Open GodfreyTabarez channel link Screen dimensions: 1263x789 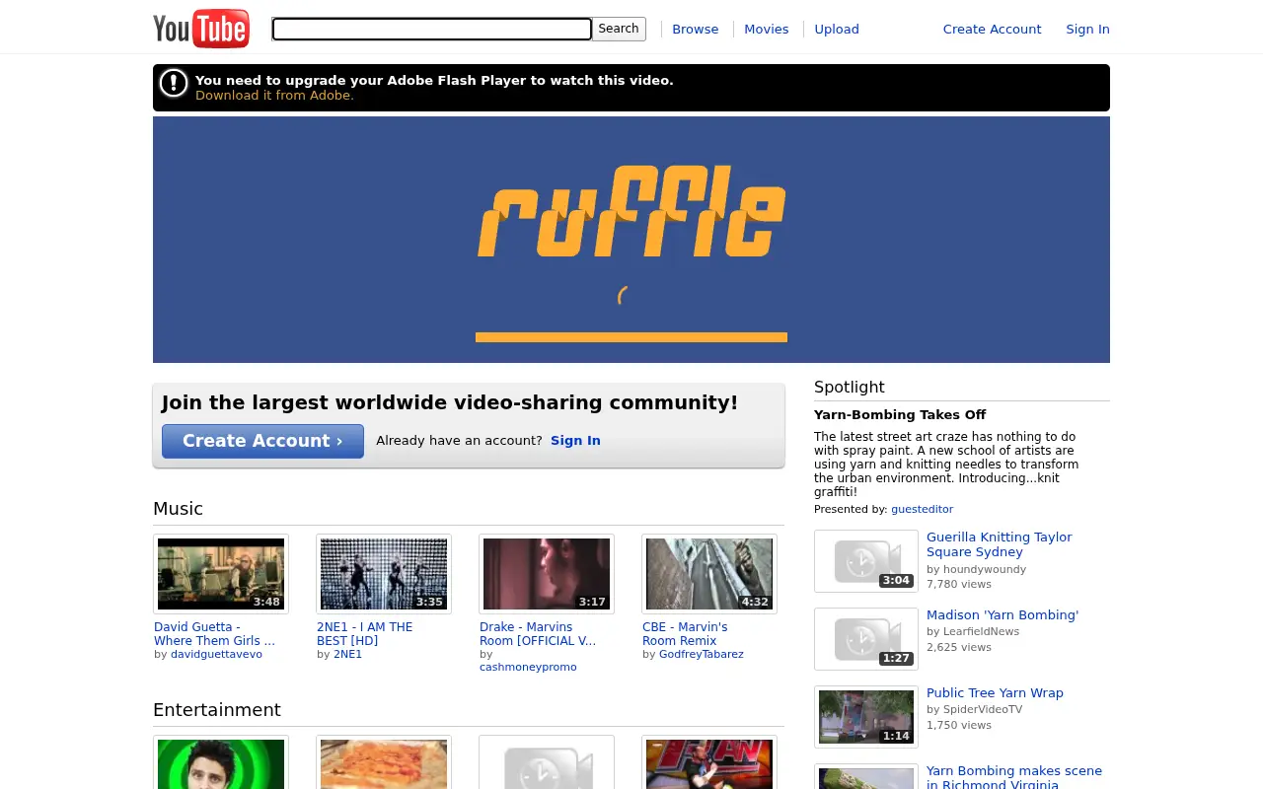tap(702, 654)
